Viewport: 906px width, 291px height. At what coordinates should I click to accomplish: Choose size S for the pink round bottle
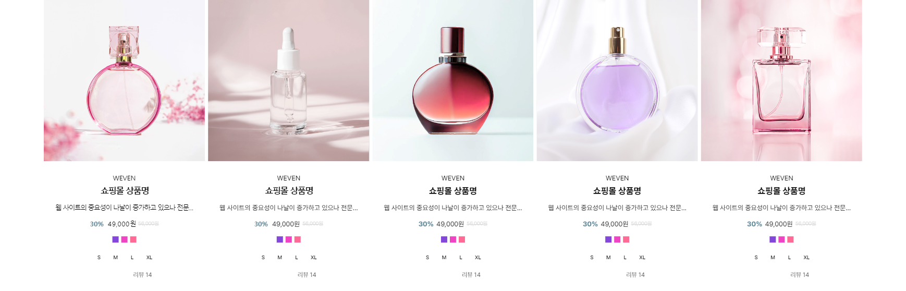point(99,258)
